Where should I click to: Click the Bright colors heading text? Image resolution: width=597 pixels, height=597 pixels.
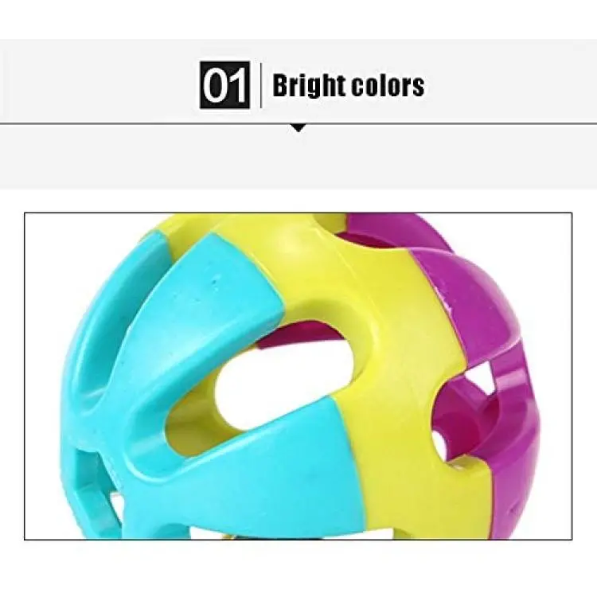(x=349, y=85)
